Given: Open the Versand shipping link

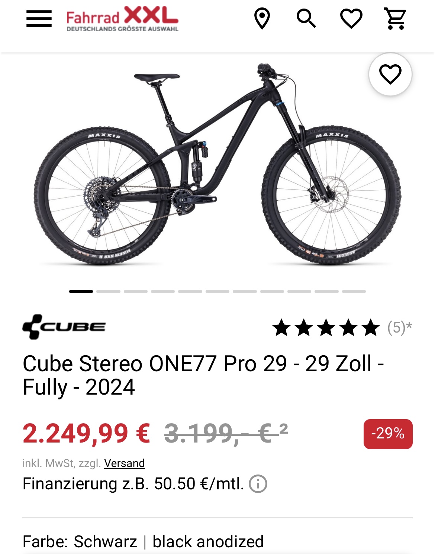Looking at the screenshot, I should [x=124, y=463].
